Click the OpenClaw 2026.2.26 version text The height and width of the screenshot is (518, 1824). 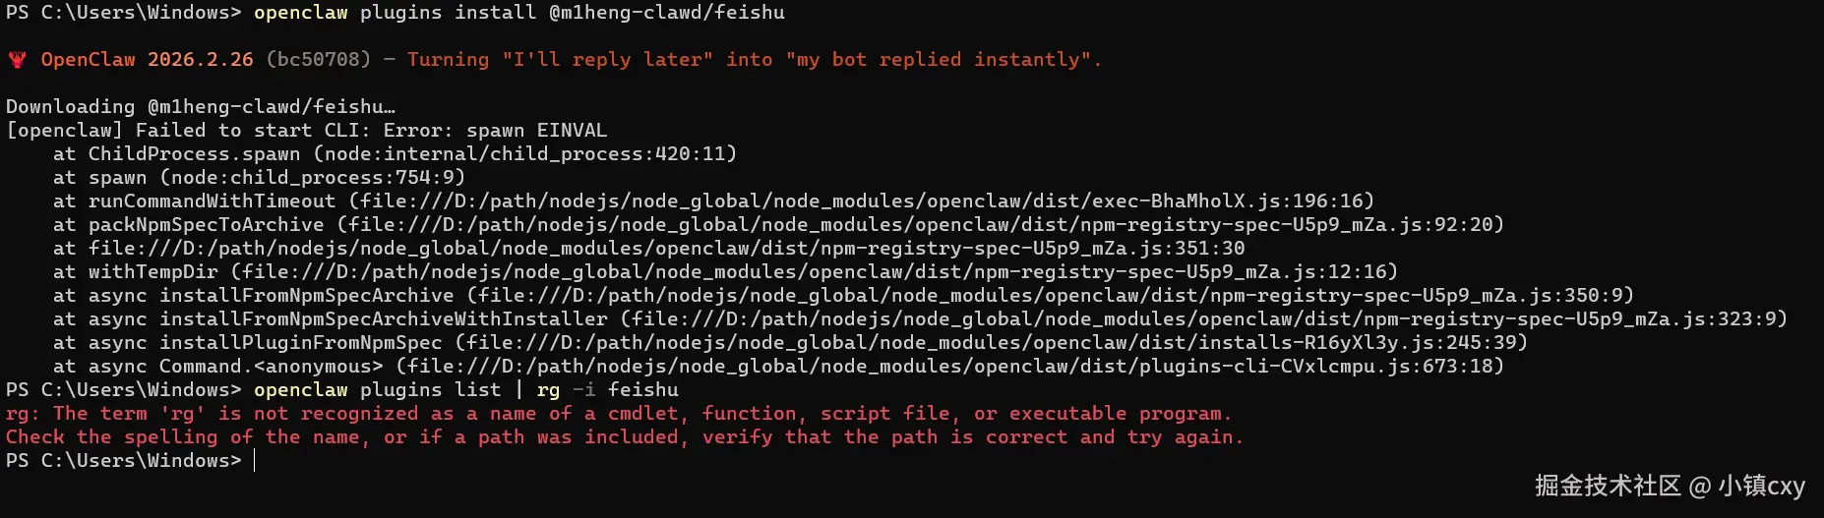pyautogui.click(x=147, y=60)
